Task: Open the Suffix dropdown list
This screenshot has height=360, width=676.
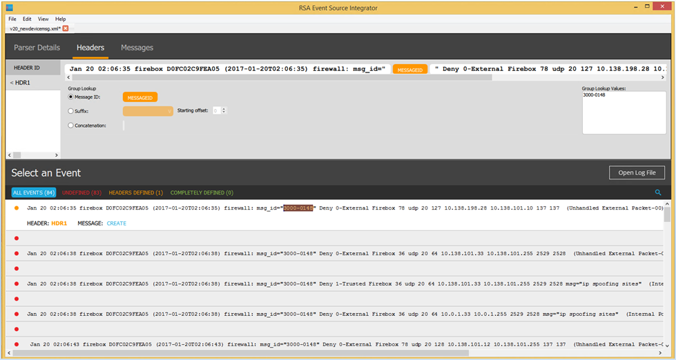Action: (x=148, y=111)
